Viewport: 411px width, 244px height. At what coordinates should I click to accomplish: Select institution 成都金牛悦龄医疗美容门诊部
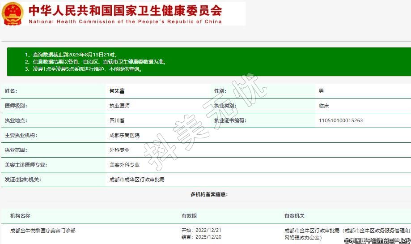(43, 231)
